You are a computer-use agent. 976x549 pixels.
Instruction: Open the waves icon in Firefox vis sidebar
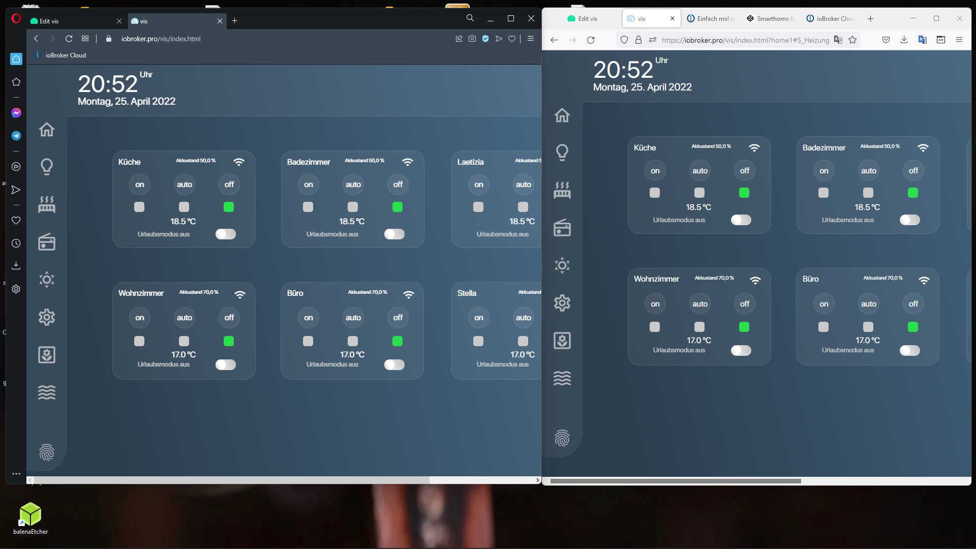[562, 378]
